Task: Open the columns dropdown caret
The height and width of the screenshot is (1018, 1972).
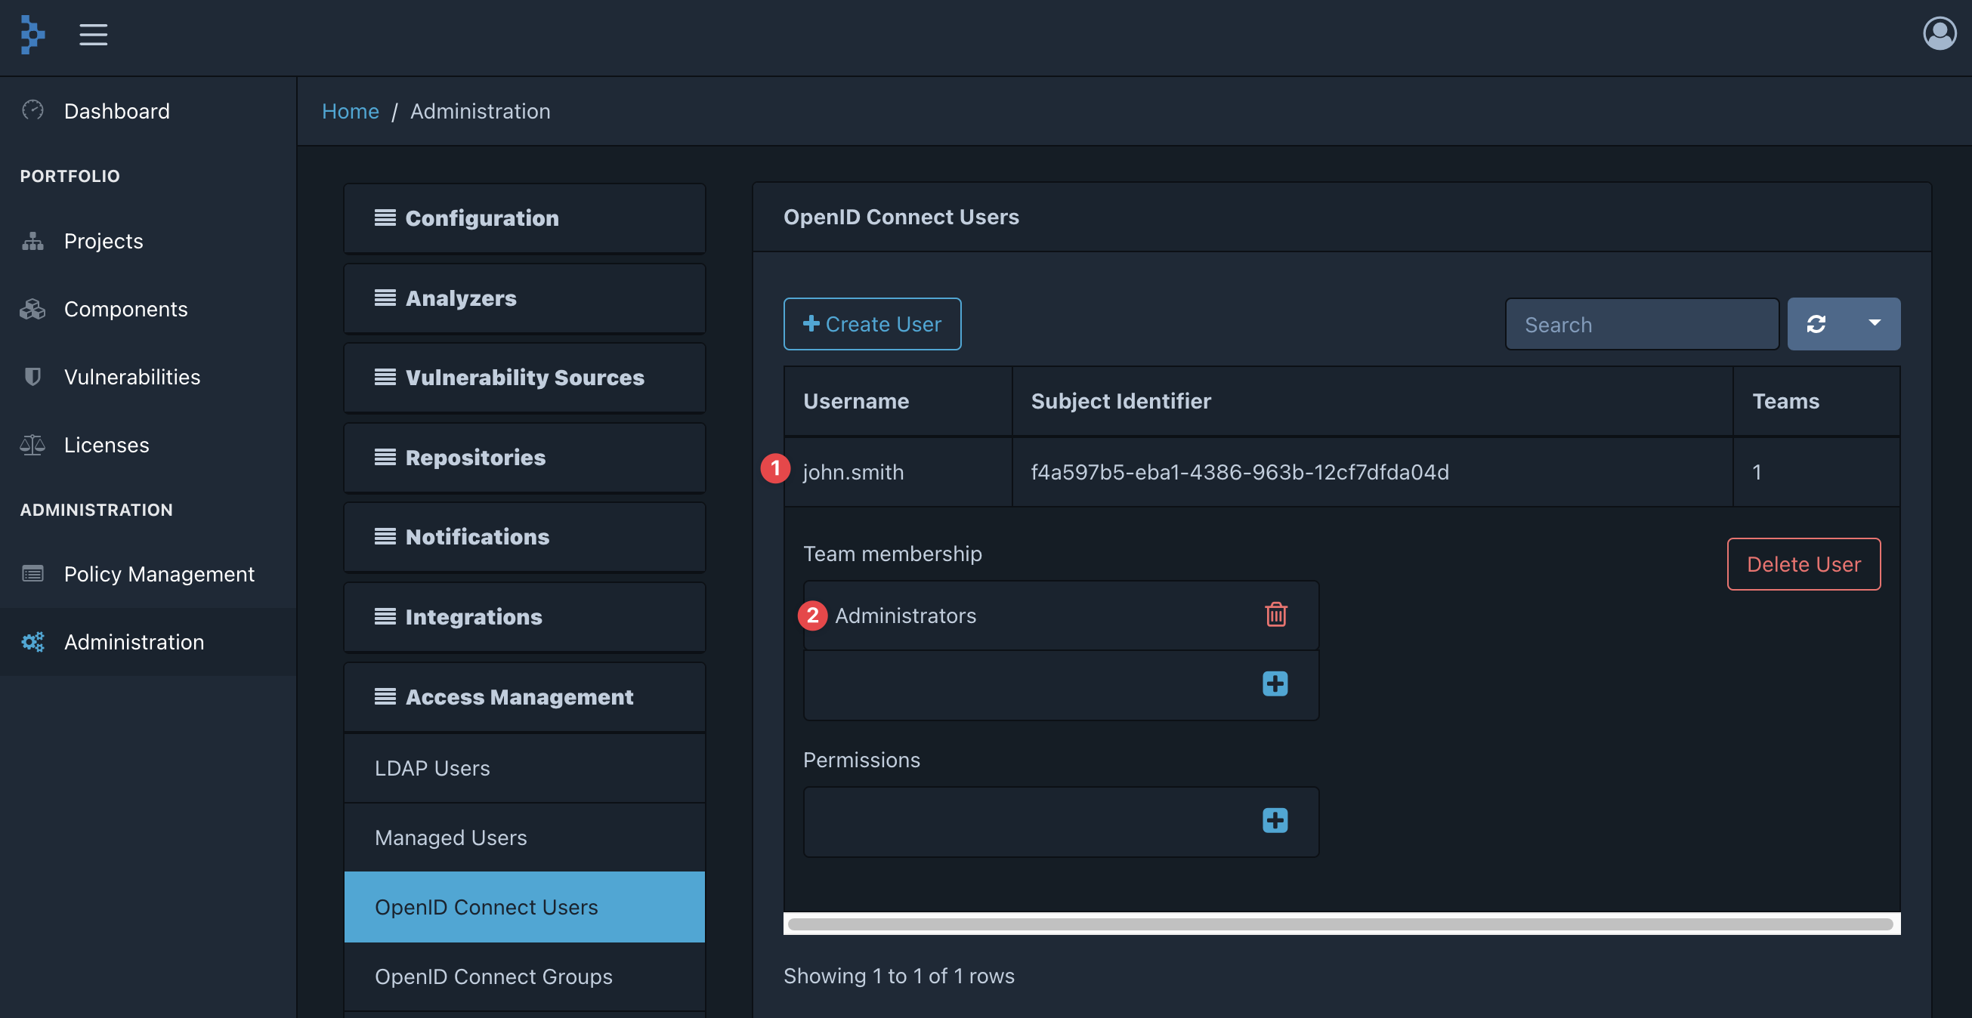Action: tap(1874, 323)
